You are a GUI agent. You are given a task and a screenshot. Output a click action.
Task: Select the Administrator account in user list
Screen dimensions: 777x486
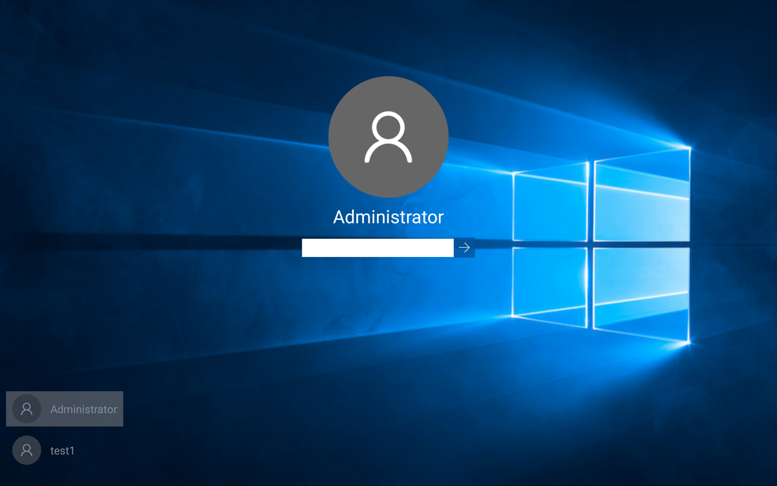coord(64,409)
